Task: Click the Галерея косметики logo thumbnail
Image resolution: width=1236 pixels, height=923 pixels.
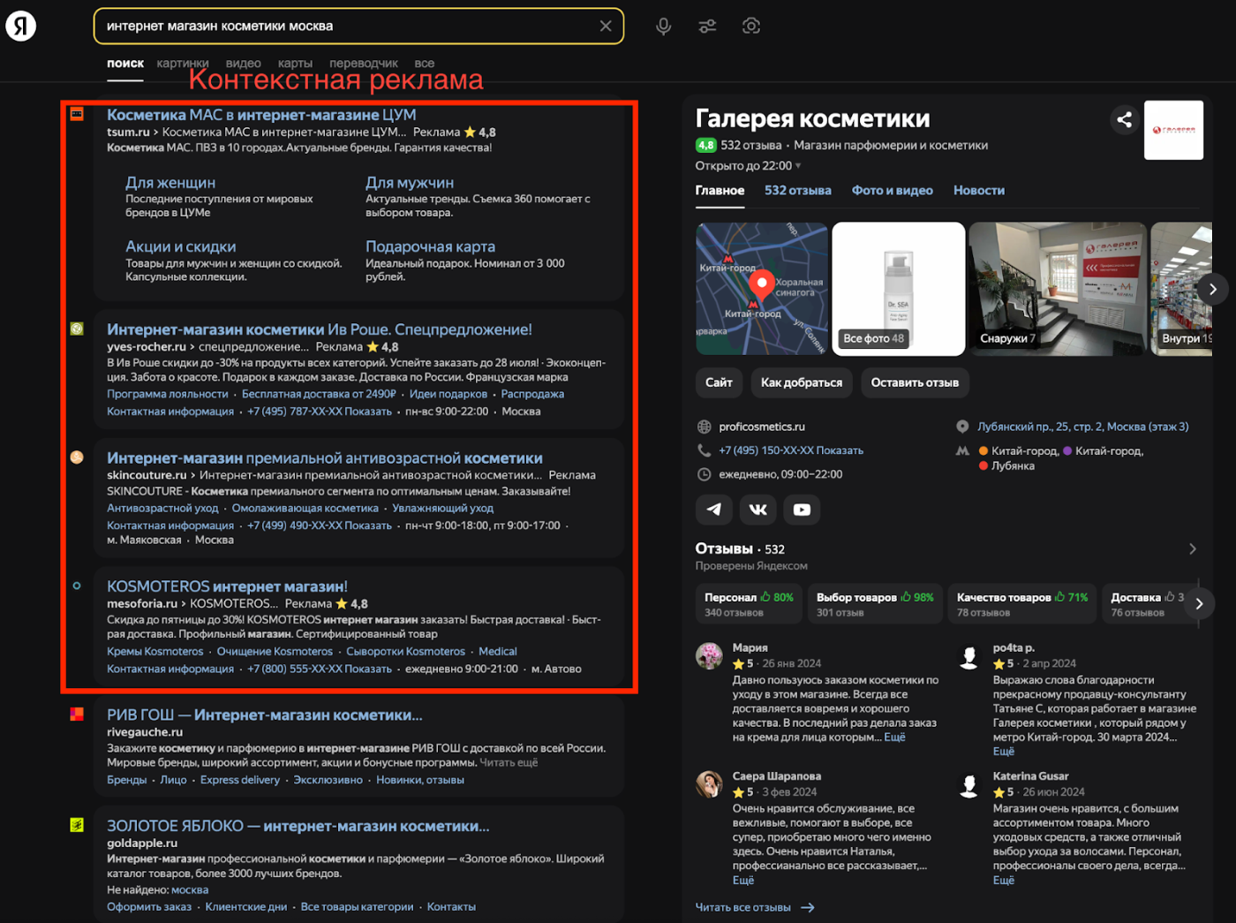Action: click(x=1173, y=130)
